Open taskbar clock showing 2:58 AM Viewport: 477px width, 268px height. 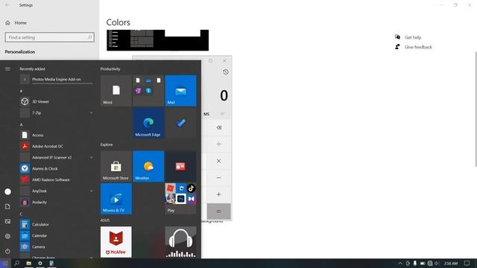click(x=450, y=264)
